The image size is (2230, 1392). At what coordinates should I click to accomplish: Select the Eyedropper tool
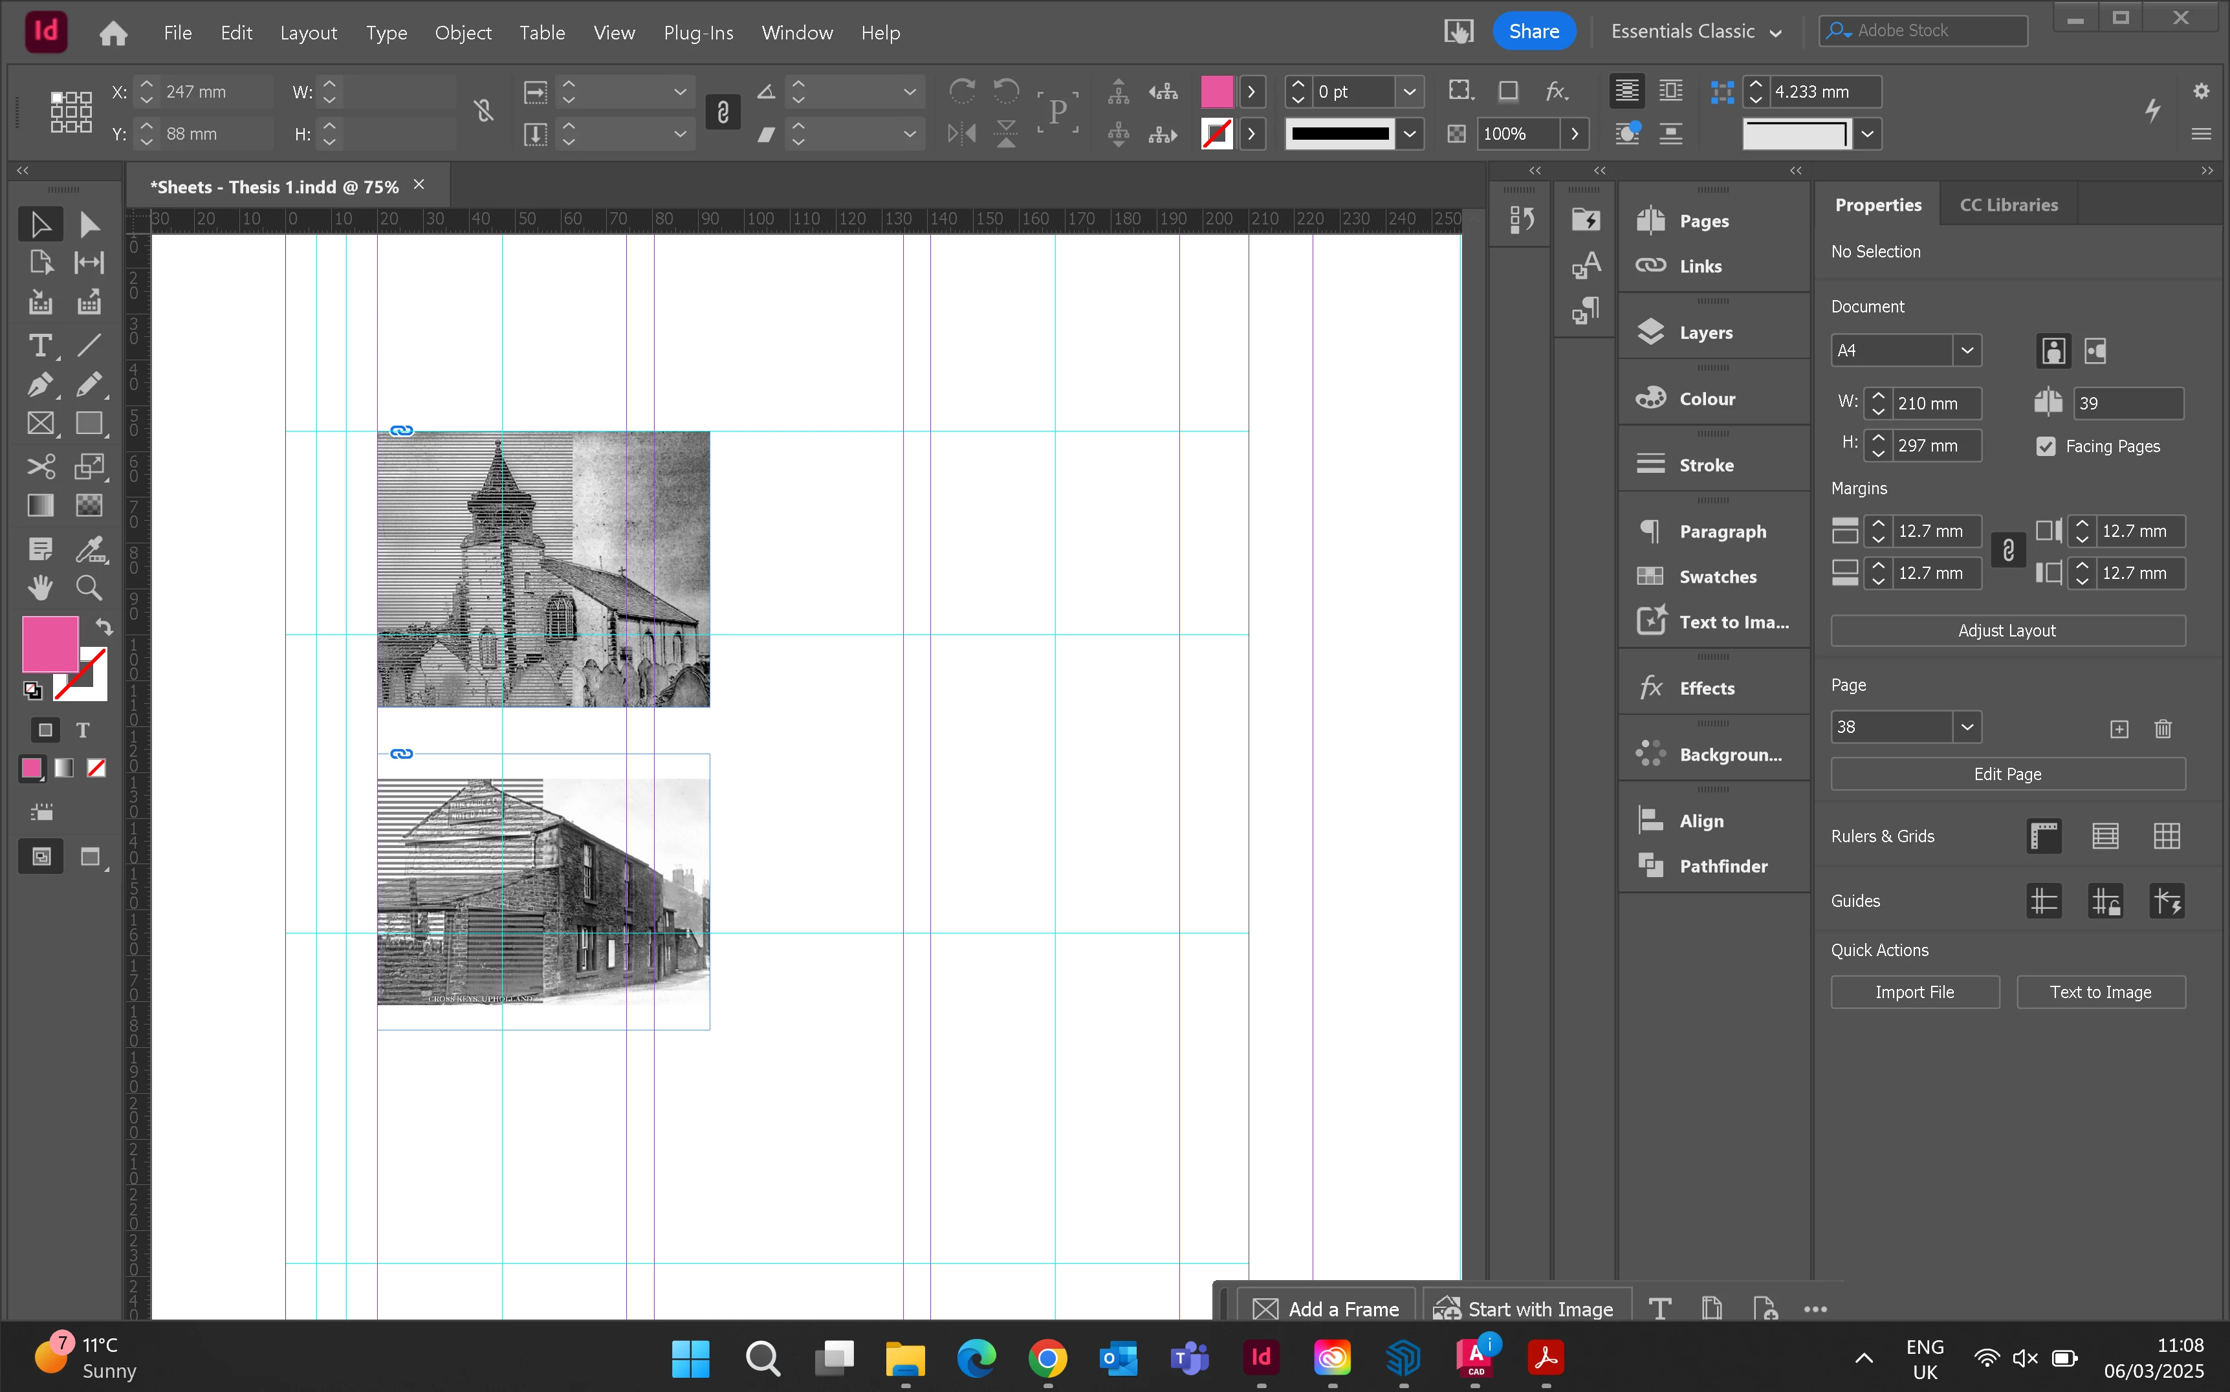click(x=89, y=550)
